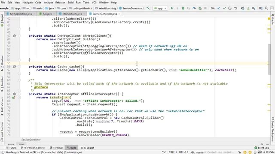This screenshot has height=154, width=275.
Task: Revert changes with the undo arrow icon
Action: 235,8
